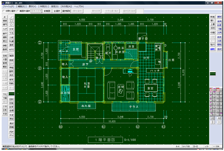The height and width of the screenshot is (151, 224).
Task: Select the 寸法 dimension tool
Action: (11, 33)
